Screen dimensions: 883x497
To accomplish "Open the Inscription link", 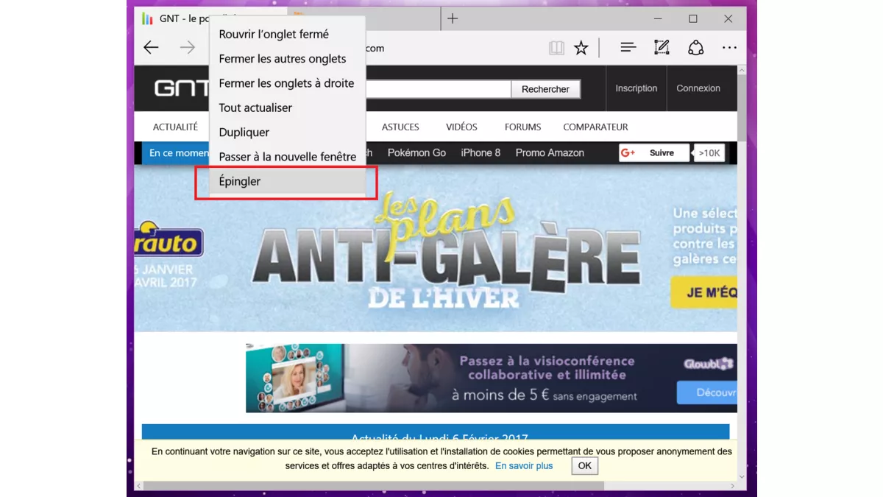I will pyautogui.click(x=636, y=88).
